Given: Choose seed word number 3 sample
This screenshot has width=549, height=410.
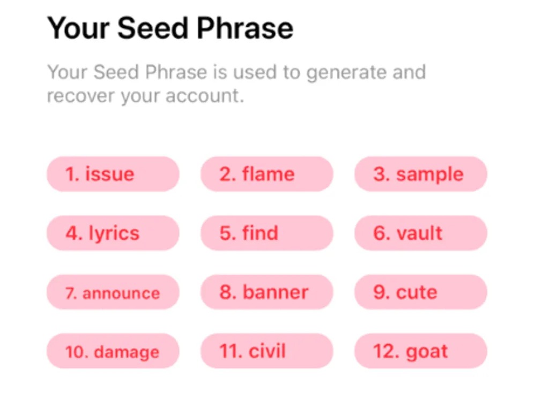Looking at the screenshot, I should [x=421, y=174].
